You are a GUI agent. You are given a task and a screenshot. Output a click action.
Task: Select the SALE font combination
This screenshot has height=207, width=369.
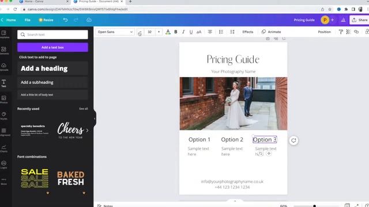(x=35, y=178)
